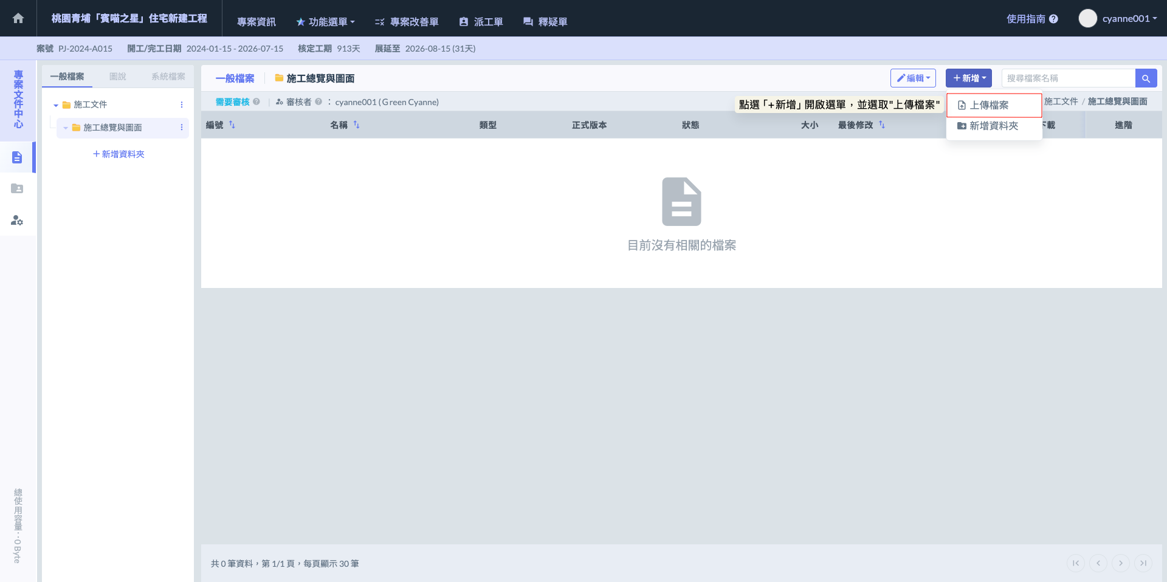Sort the list by 編號 column
The height and width of the screenshot is (582, 1167).
(x=232, y=125)
